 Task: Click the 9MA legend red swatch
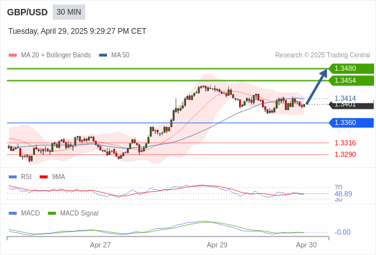click(43, 177)
